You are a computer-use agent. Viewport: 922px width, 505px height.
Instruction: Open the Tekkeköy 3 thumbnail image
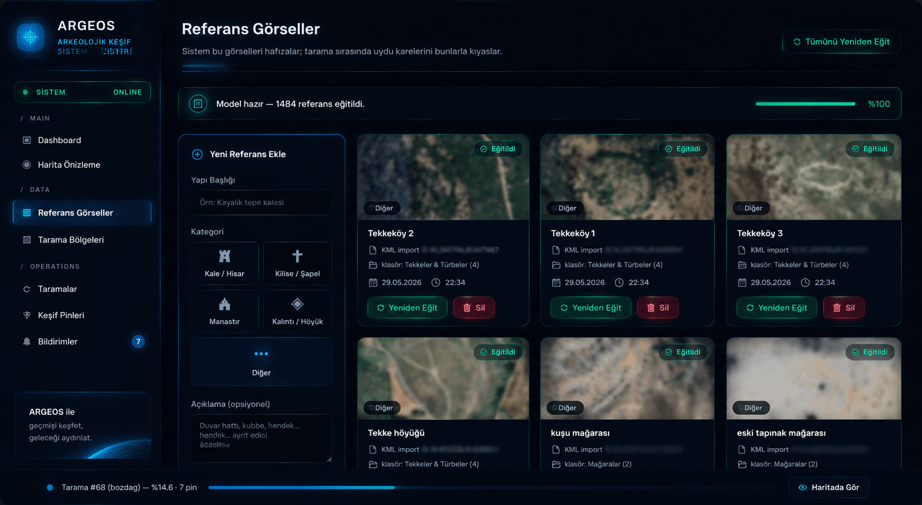point(814,177)
